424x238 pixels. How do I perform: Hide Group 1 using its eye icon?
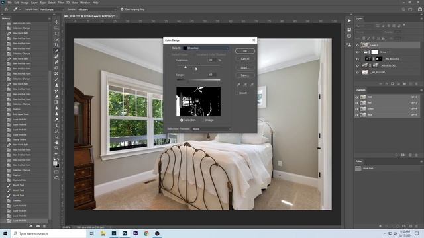coord(357,52)
